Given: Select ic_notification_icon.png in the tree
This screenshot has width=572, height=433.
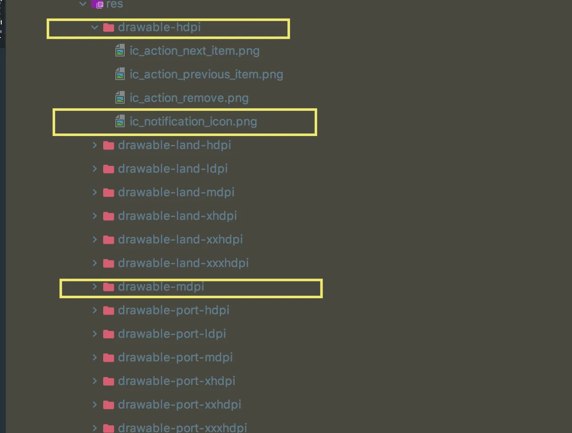Looking at the screenshot, I should [193, 122].
